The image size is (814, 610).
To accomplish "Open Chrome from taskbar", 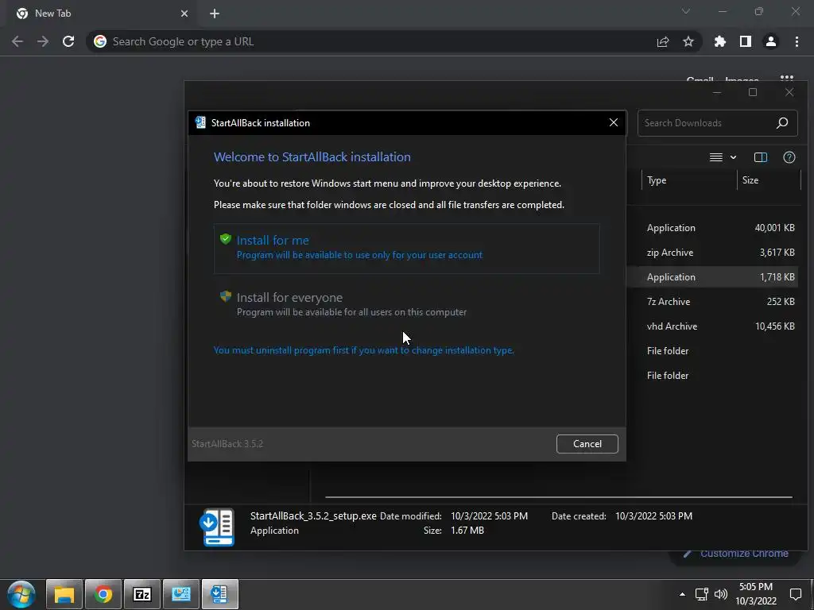I will pos(103,594).
